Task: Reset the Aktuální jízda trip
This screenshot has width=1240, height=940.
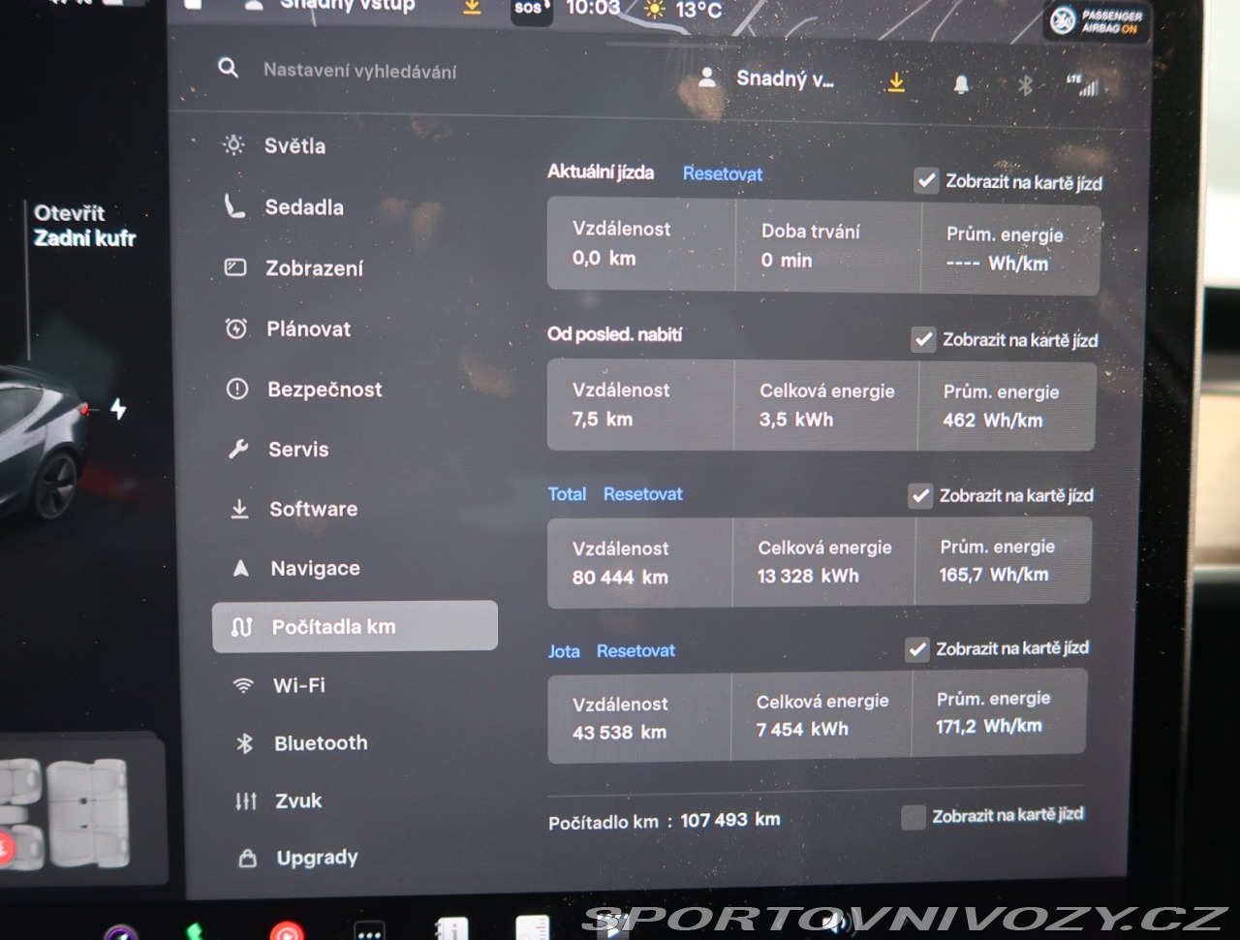Action: 722,173
